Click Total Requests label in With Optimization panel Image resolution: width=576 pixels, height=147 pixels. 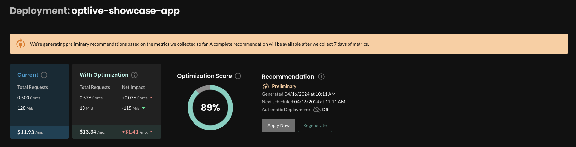pyautogui.click(x=95, y=87)
